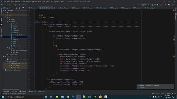Image resolution: width=177 pixels, height=99 pixels.
Task: Click the taskbar search box
Action: point(24,97)
